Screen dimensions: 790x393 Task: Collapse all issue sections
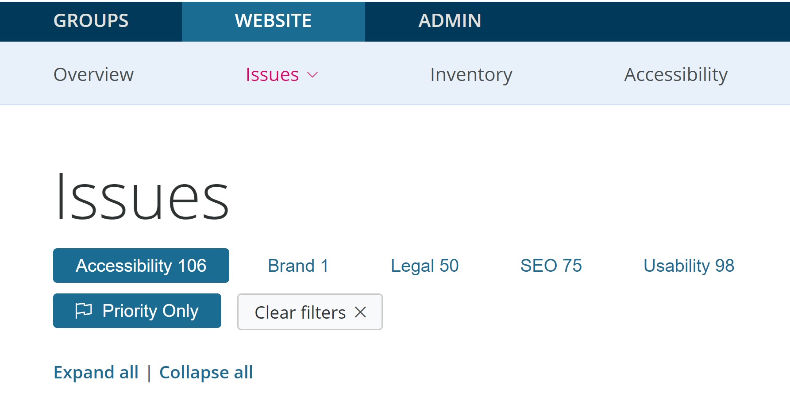point(206,372)
